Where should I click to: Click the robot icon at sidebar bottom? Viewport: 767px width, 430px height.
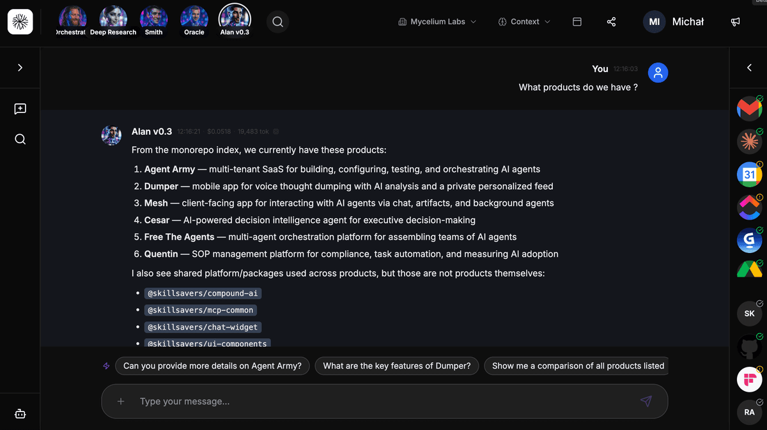click(x=20, y=413)
